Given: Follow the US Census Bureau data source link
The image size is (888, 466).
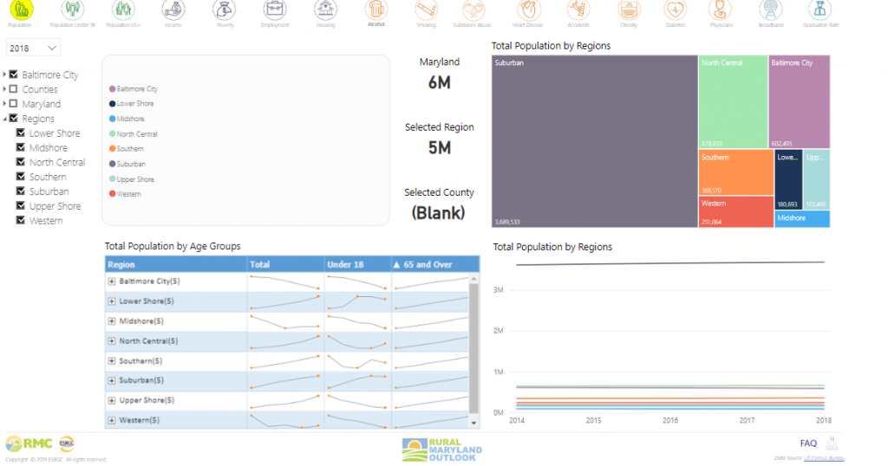Looking at the screenshot, I should pyautogui.click(x=825, y=457).
